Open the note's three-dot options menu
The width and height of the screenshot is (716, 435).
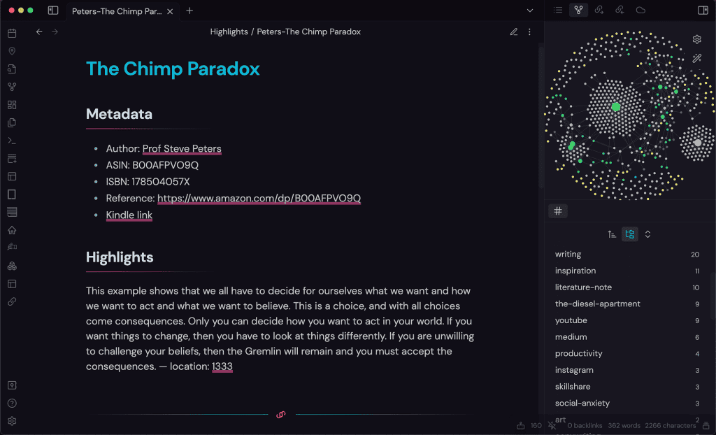point(529,31)
